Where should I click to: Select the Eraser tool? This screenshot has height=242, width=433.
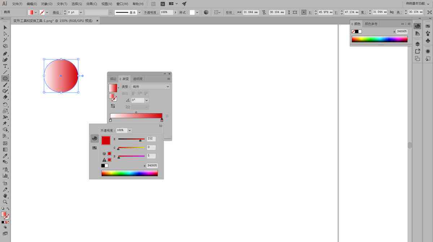5,97
